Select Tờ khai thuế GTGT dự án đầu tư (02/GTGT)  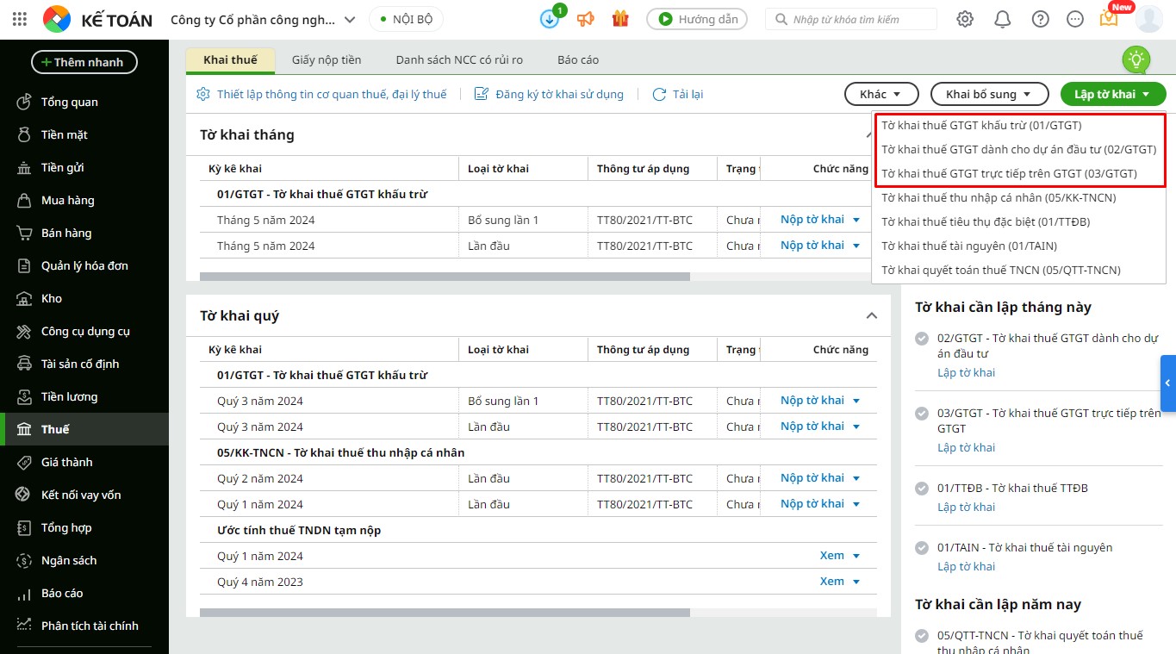[1018, 149]
